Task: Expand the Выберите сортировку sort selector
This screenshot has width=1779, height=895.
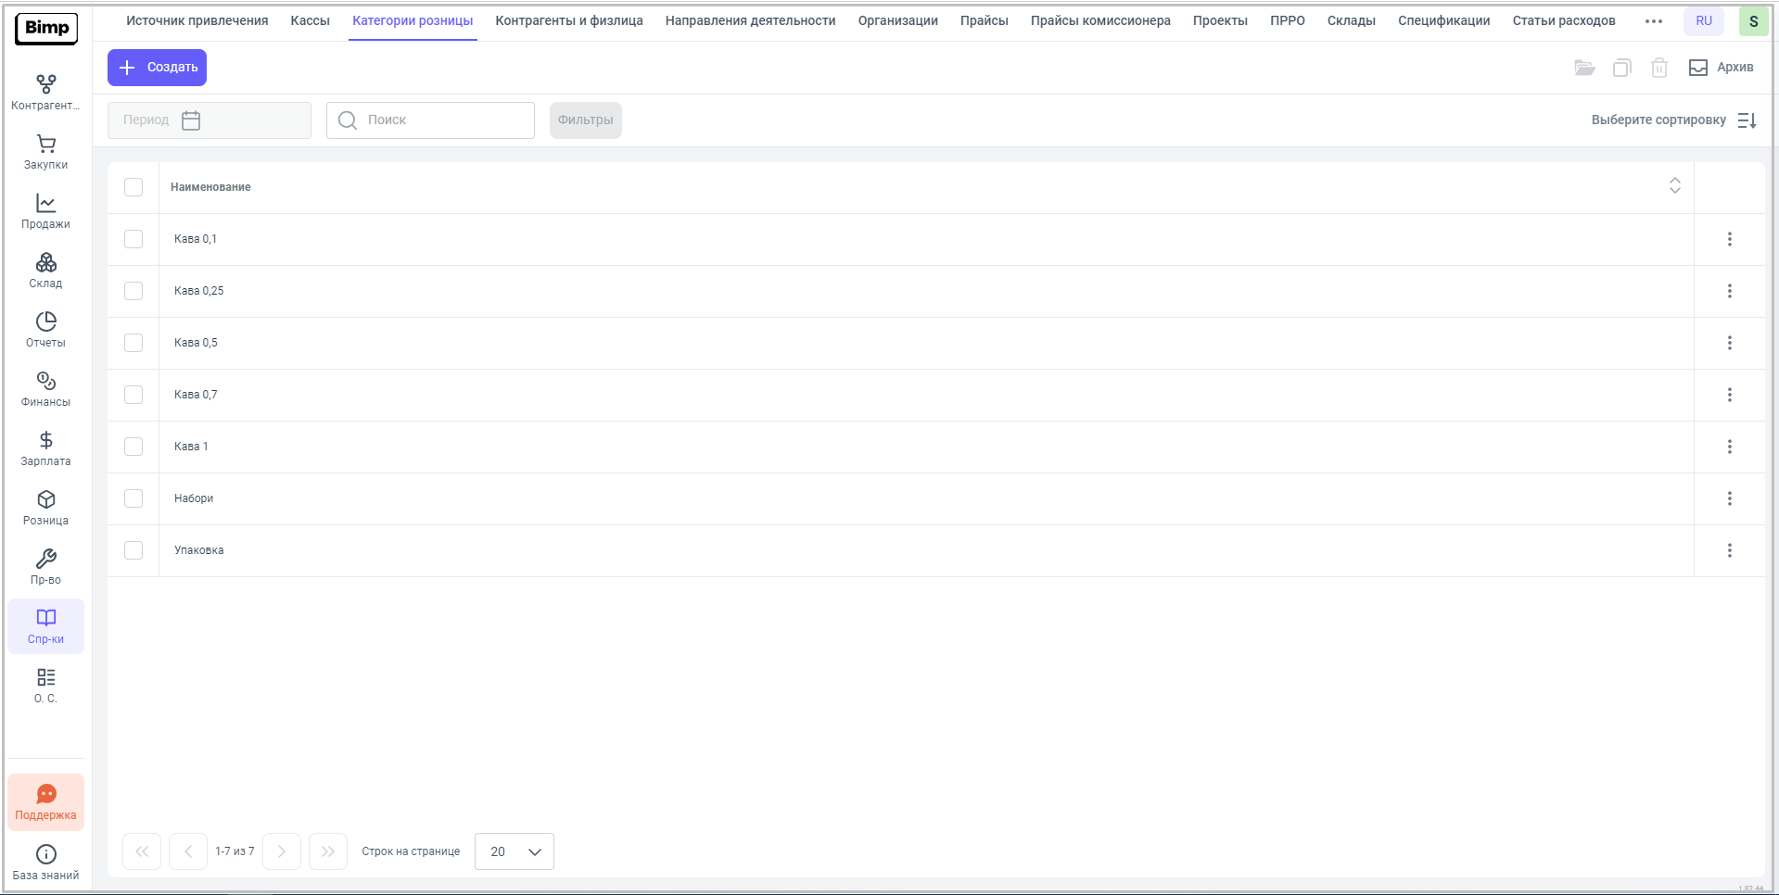Action: [1673, 120]
